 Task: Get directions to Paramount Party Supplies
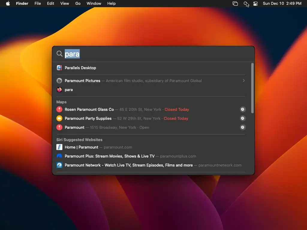243,118
